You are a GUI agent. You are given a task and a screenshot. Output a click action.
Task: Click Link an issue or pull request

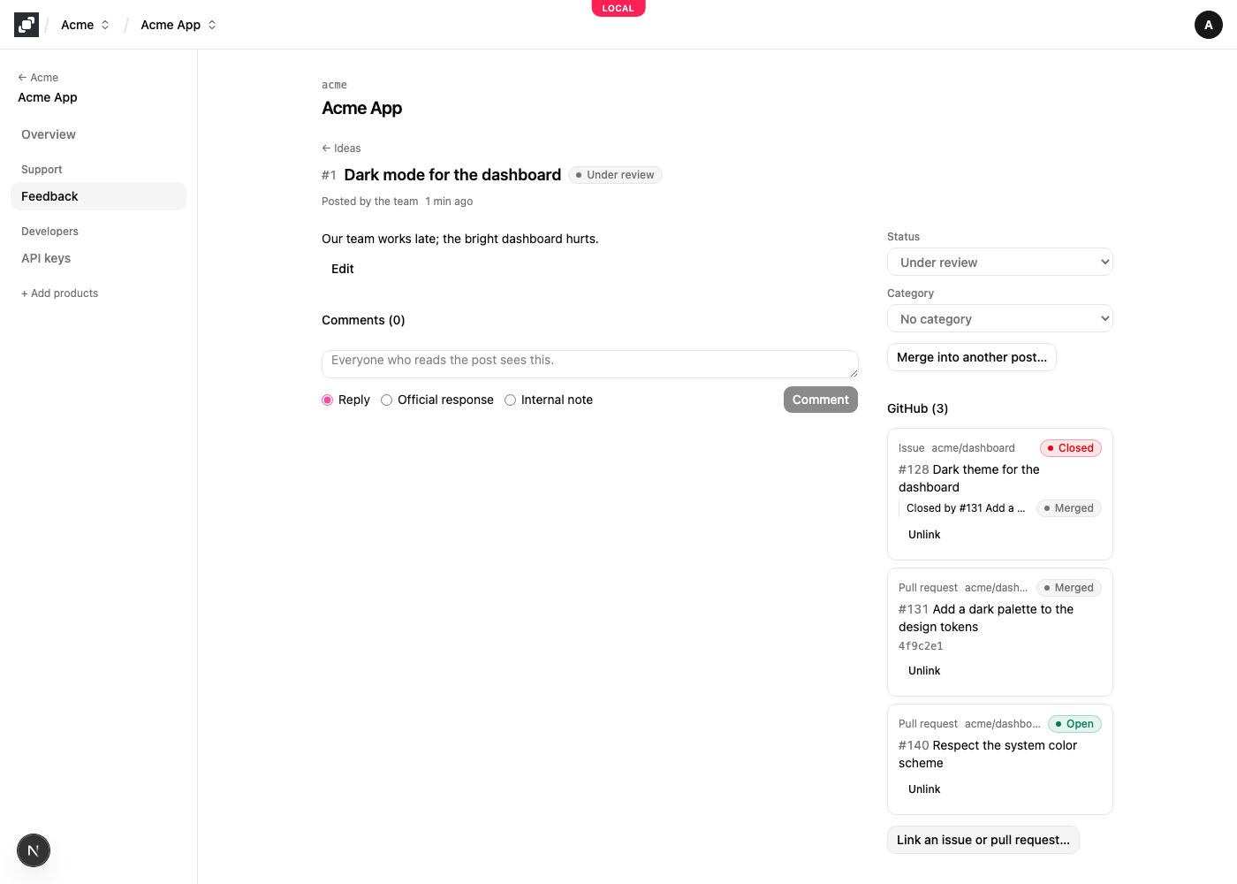(x=983, y=840)
